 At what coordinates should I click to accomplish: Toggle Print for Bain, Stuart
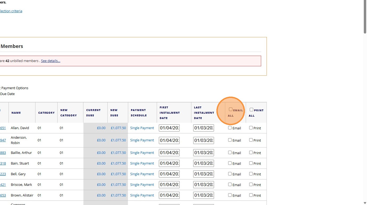tap(251, 163)
